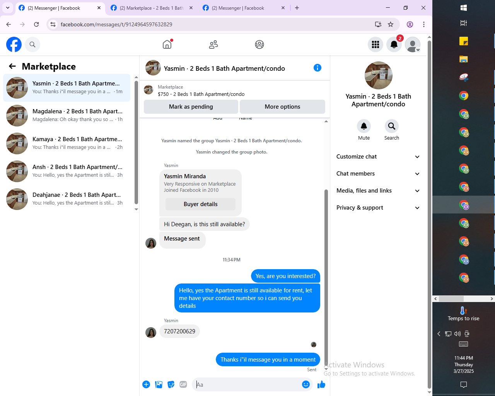Bookmark this page with the star icon
Image resolution: width=495 pixels, height=396 pixels.
coord(391,24)
